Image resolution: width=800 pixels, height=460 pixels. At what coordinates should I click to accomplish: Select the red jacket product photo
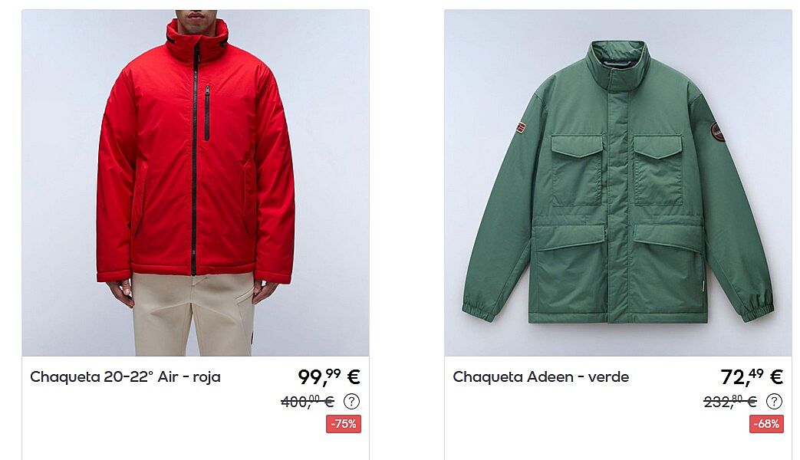tap(196, 182)
